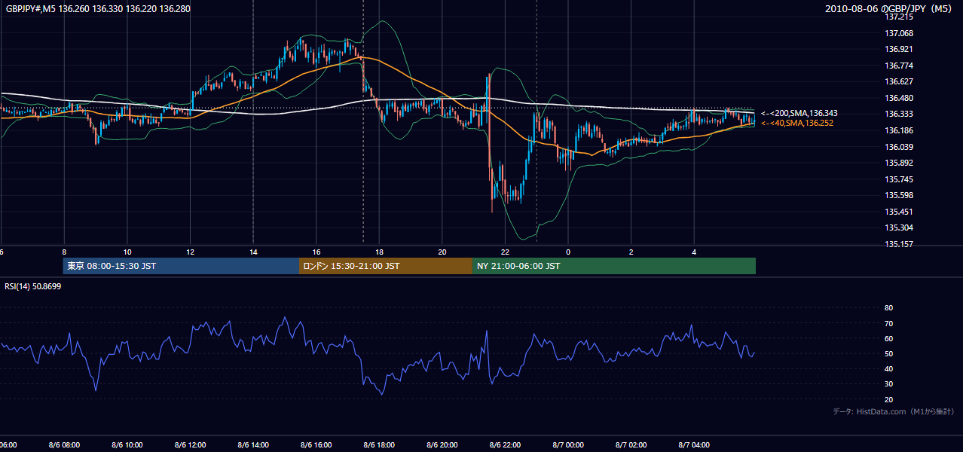
Task: Click the 8/7 00:00 time label
Action: 568,444
